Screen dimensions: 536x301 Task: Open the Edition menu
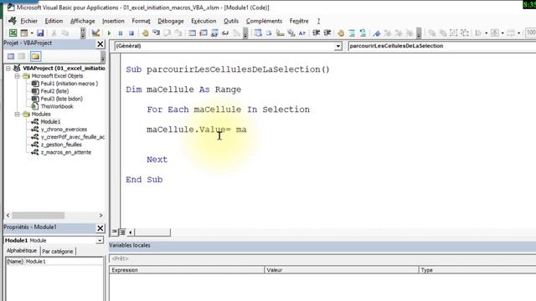(54, 21)
